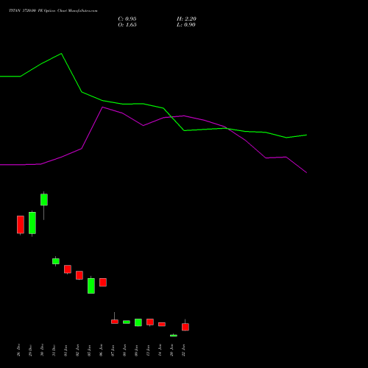Click the peak of the green indicator line
Viewport: 368px width, 368px height.
click(x=61, y=54)
